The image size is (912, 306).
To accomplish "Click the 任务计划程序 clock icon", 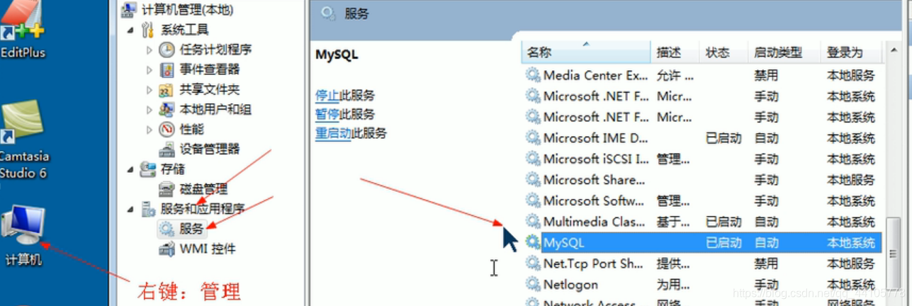I will [167, 50].
